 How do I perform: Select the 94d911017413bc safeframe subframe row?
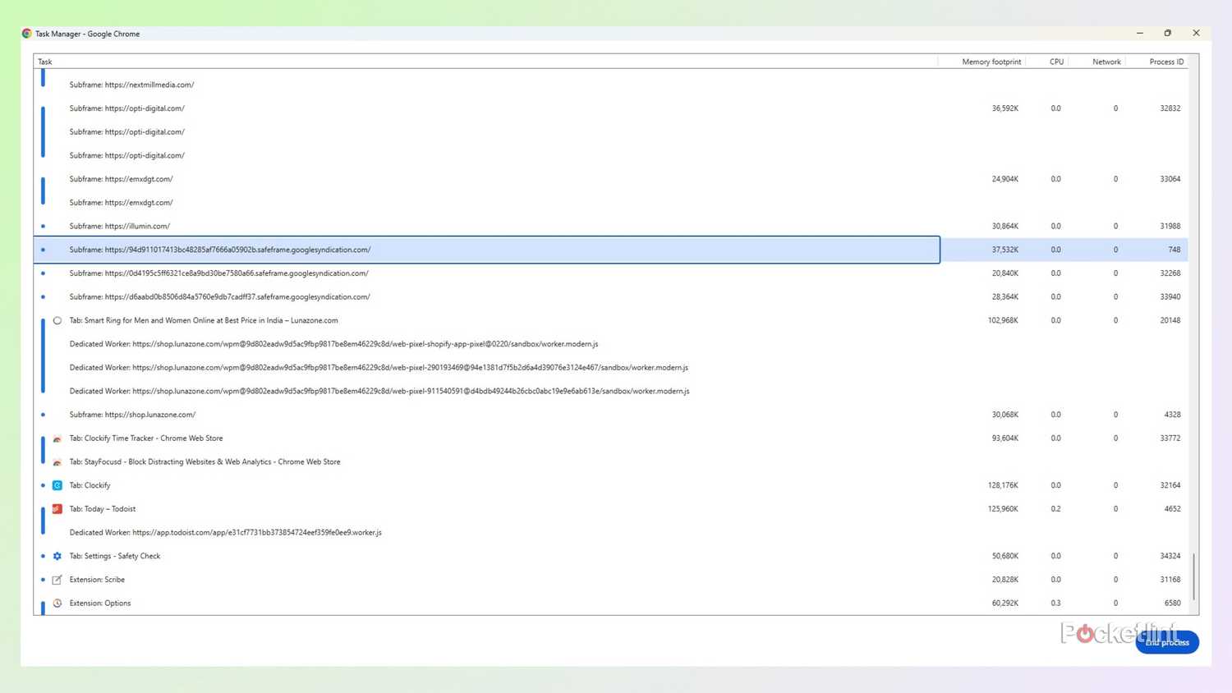click(x=610, y=250)
